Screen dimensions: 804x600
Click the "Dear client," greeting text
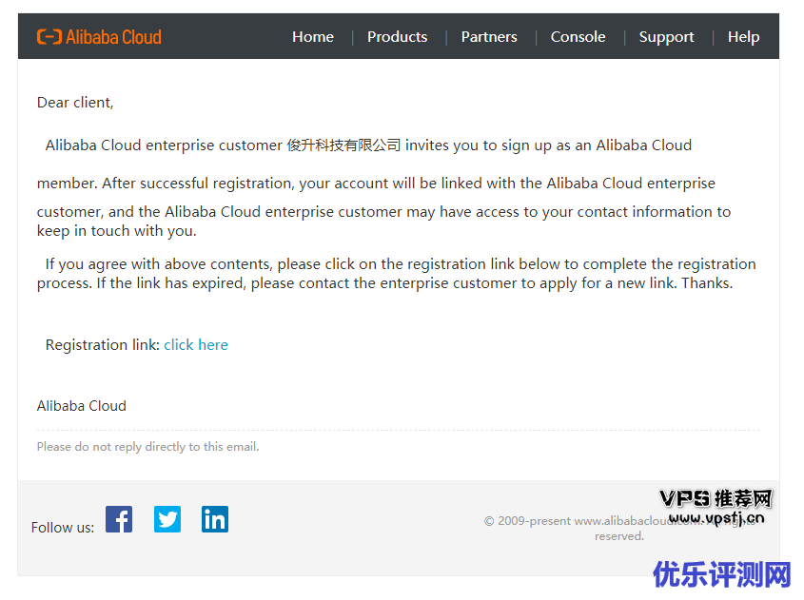coord(75,103)
